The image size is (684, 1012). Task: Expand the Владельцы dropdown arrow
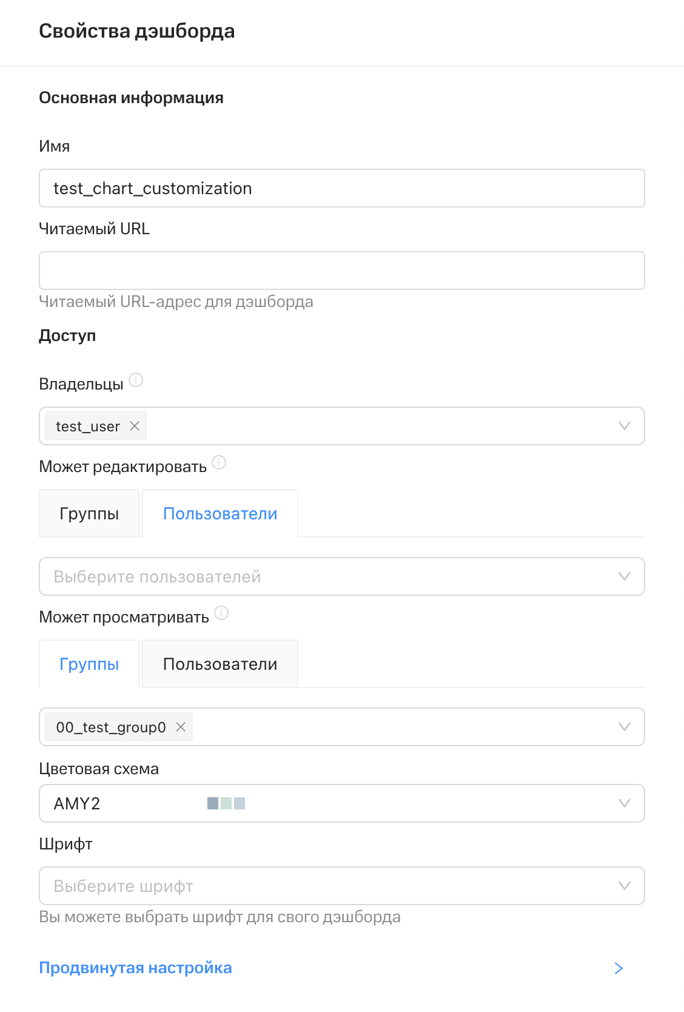point(624,427)
